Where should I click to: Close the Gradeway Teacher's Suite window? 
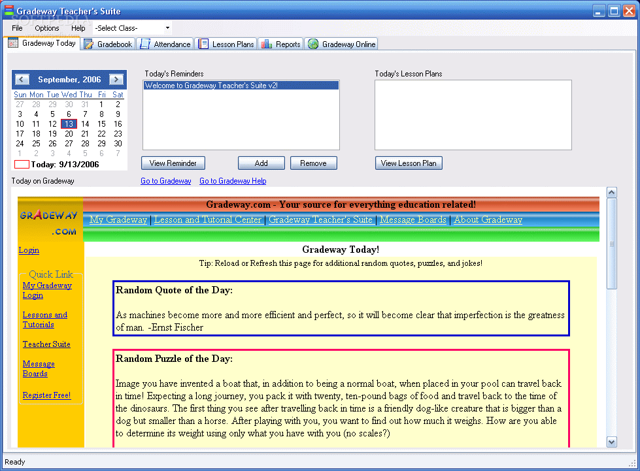(629, 11)
